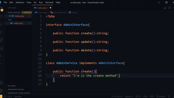Click the Explorer more actions ellipsis
The image size is (174, 98).
pos(28,8)
